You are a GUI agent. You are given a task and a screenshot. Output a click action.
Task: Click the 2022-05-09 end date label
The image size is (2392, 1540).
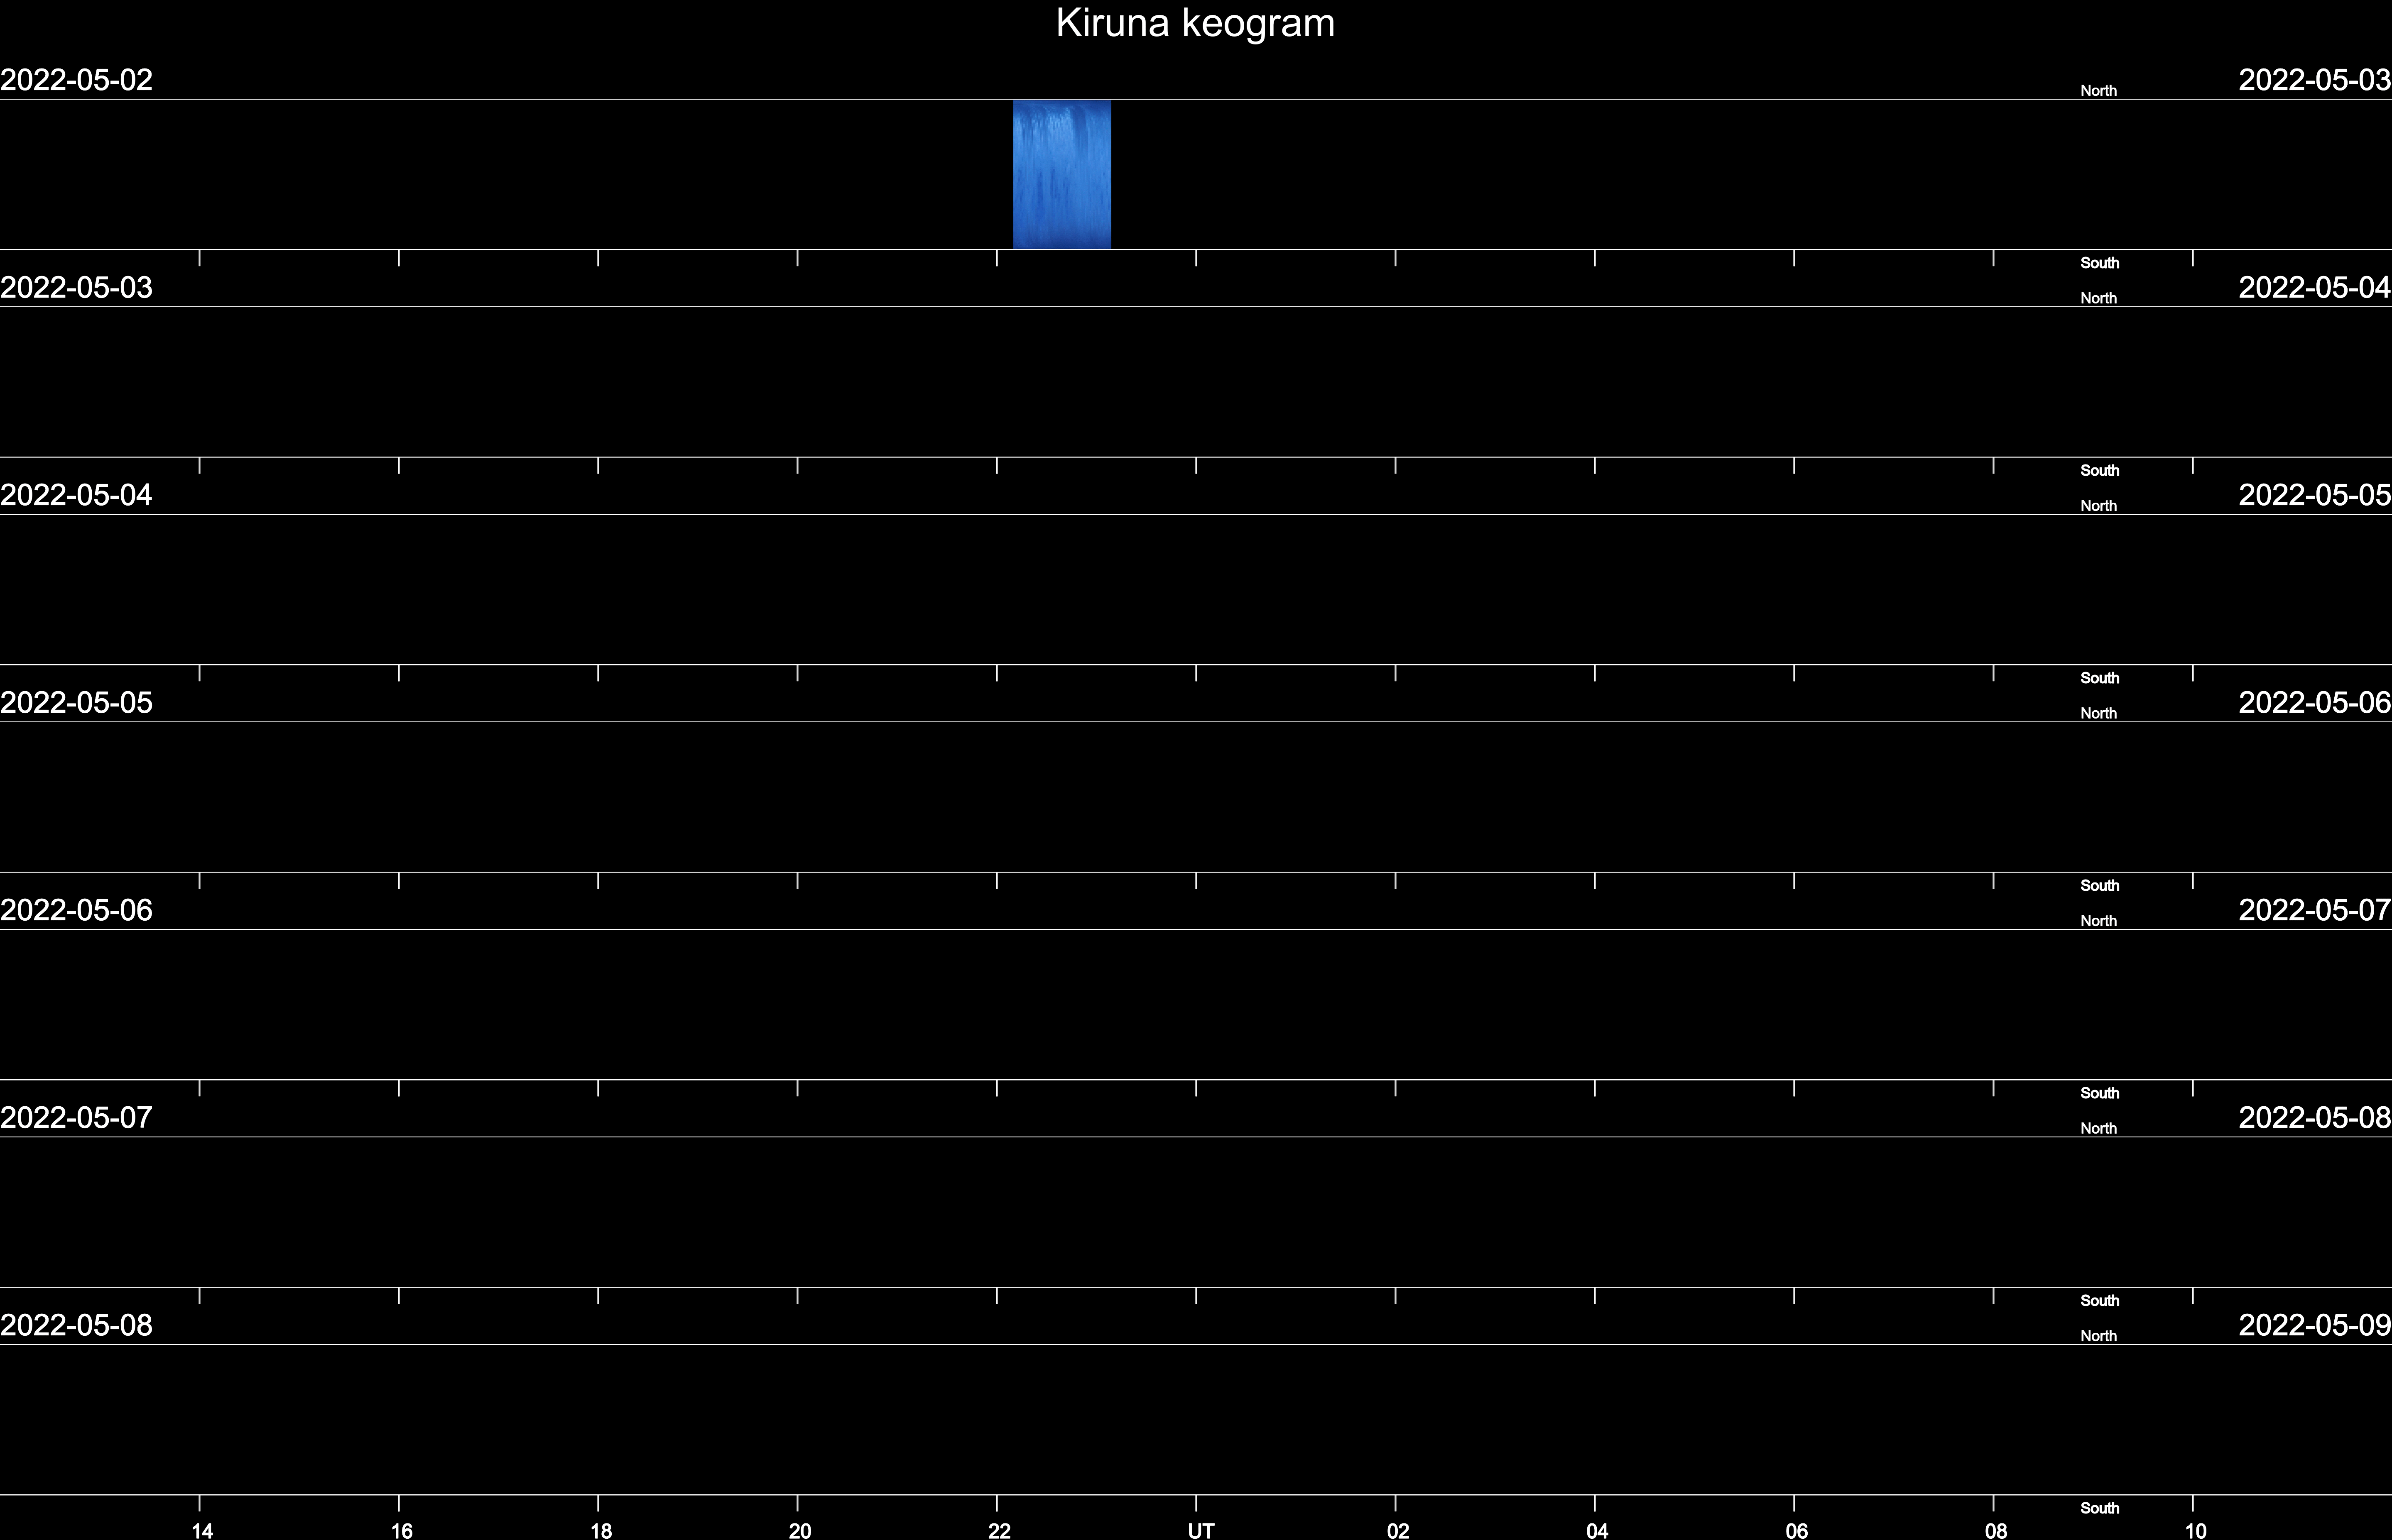[2315, 1325]
